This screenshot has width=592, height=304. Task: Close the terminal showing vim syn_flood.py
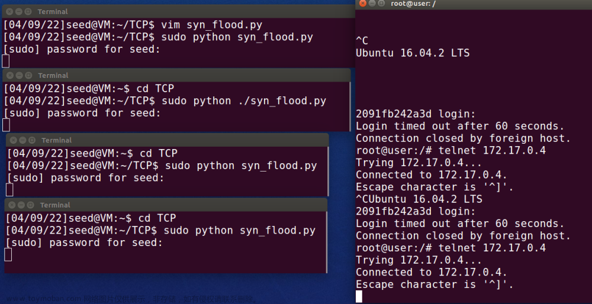pos(9,12)
